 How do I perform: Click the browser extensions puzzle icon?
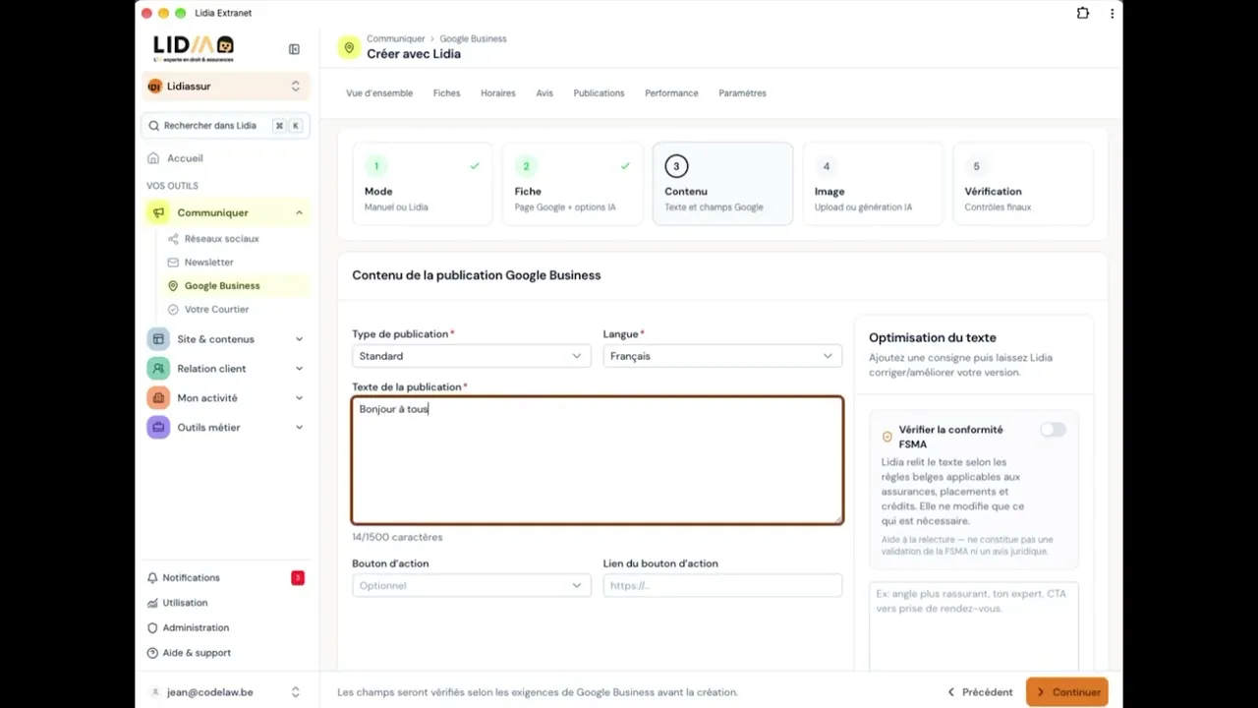pyautogui.click(x=1083, y=14)
